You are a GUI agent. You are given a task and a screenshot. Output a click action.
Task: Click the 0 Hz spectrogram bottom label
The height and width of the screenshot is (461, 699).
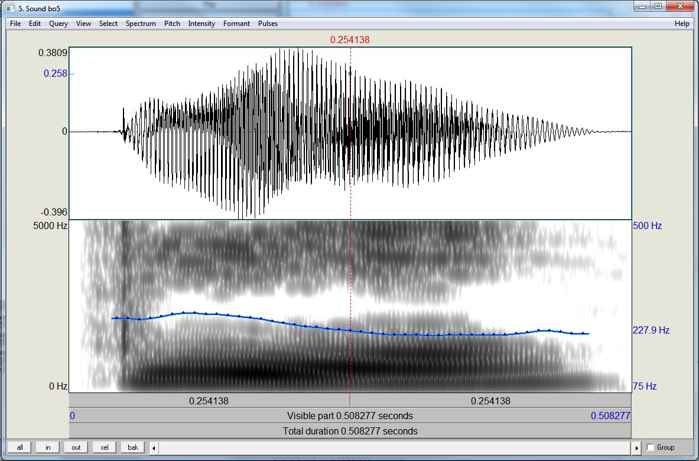pos(58,386)
